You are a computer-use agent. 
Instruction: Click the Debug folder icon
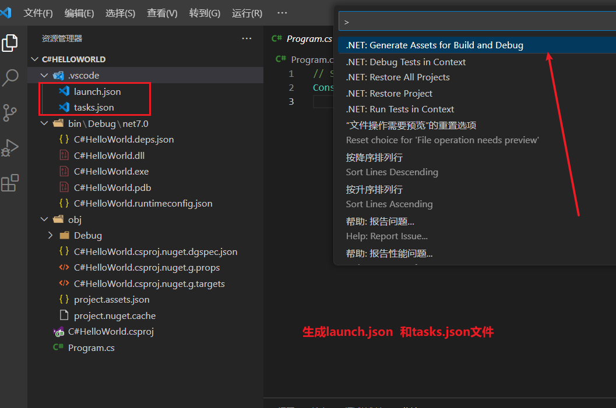pyautogui.click(x=64, y=235)
